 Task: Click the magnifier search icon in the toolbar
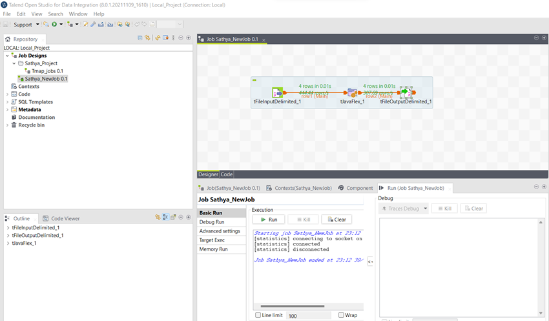46,24
